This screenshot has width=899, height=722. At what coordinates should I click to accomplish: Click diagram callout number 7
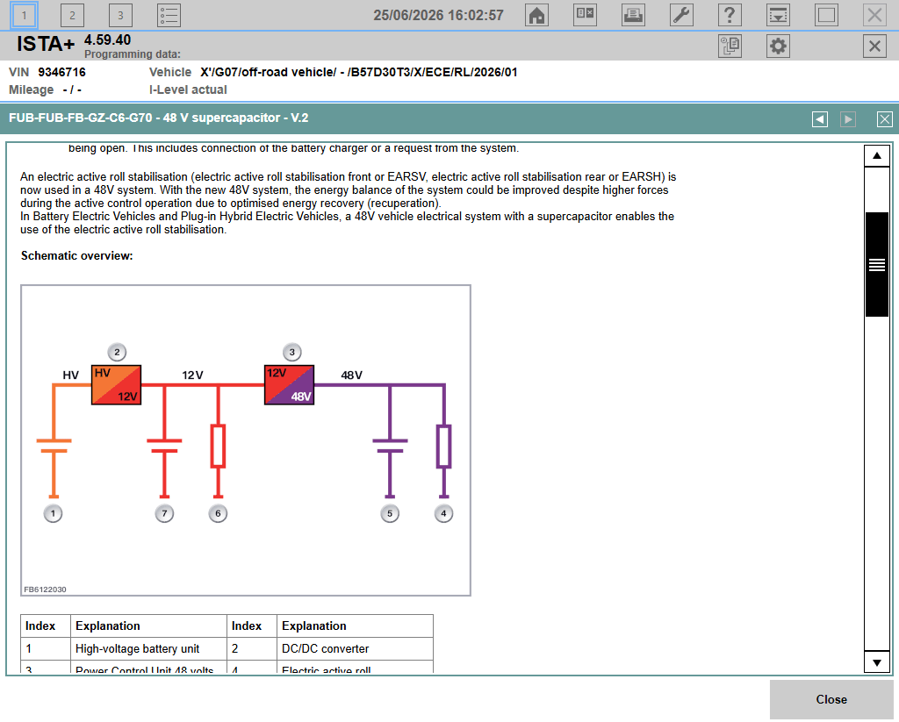(x=164, y=513)
